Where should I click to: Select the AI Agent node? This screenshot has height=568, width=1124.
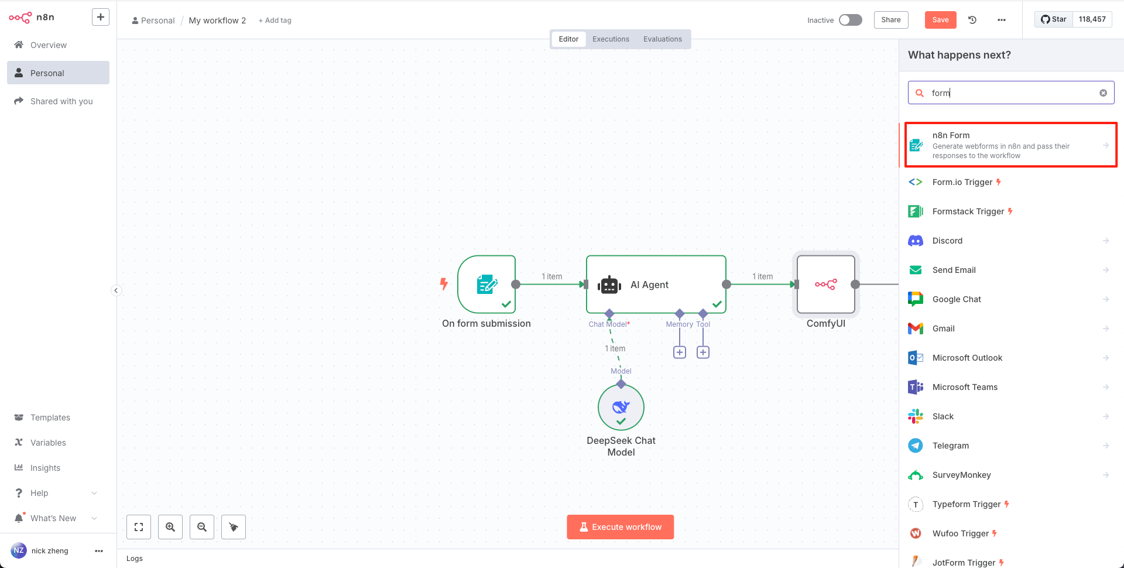(656, 285)
